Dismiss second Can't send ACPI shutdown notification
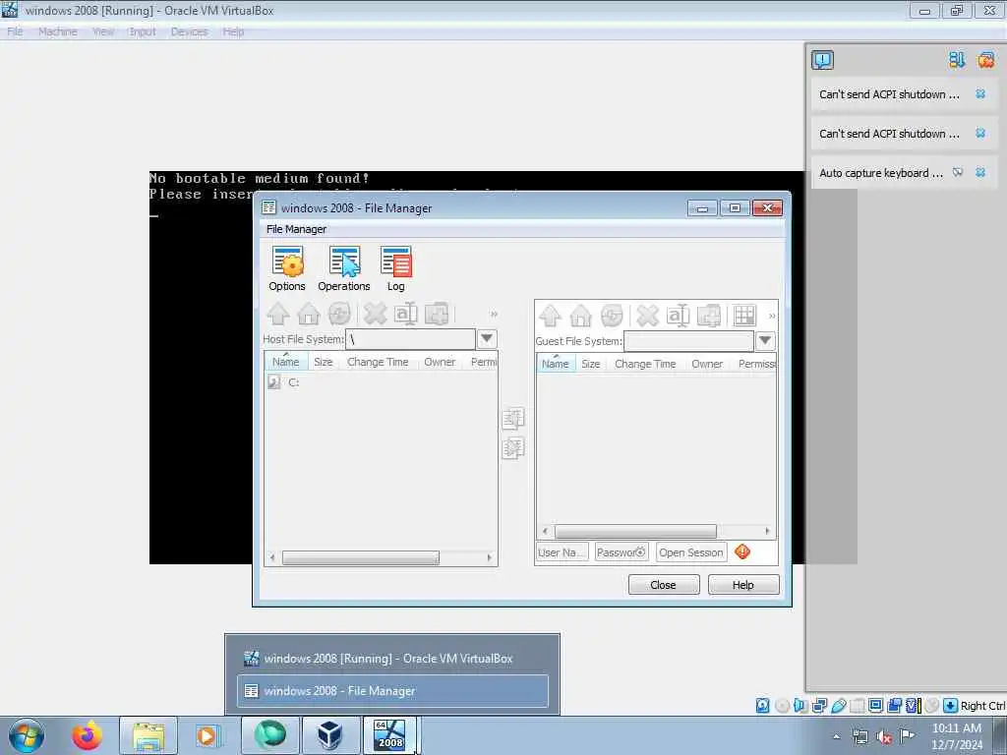Viewport: 1007px width, 755px height. [x=980, y=133]
